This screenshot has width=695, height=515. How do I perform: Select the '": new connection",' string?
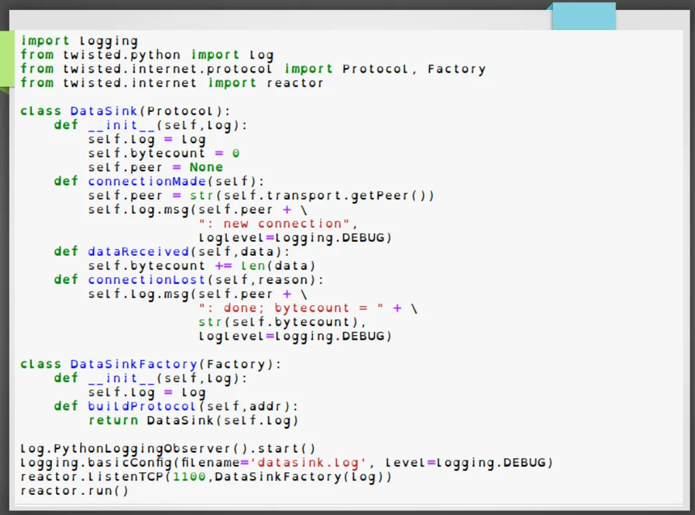pos(278,224)
